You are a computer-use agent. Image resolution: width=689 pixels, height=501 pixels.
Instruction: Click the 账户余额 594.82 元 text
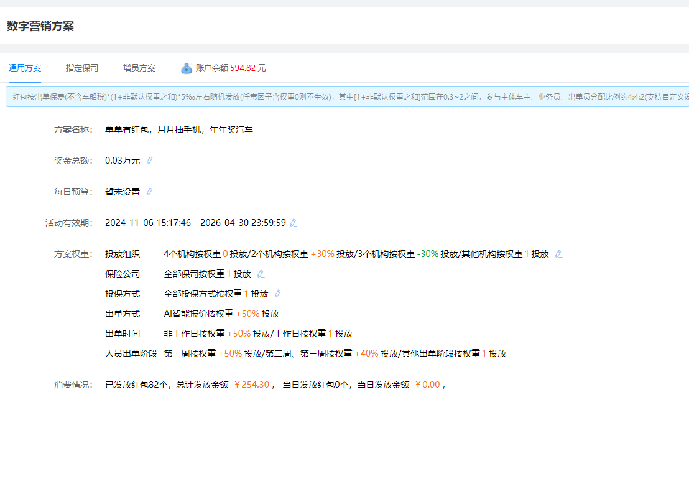(231, 68)
